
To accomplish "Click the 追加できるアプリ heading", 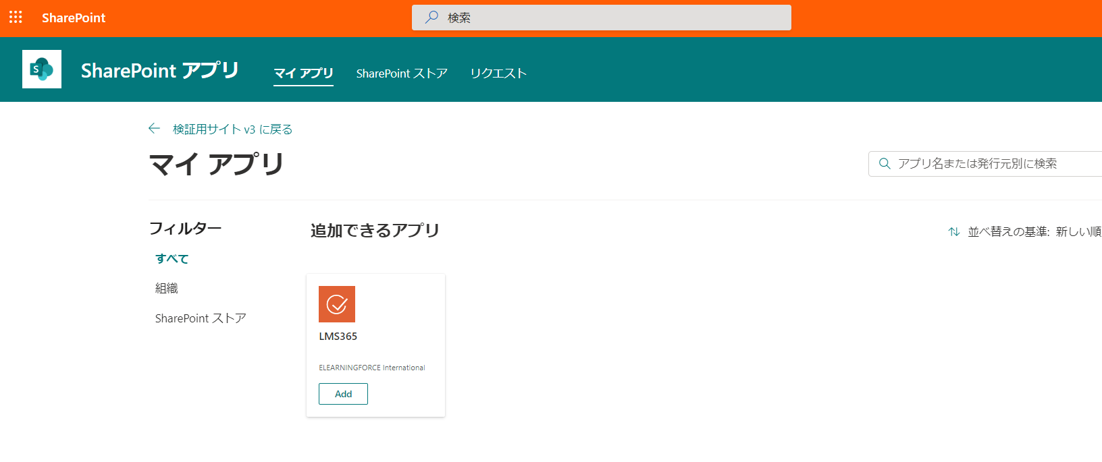I will click(x=375, y=230).
